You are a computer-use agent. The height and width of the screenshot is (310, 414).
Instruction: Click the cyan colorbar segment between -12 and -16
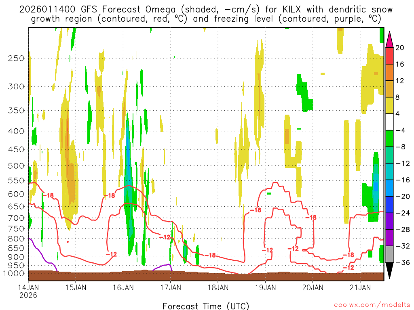point(389,172)
